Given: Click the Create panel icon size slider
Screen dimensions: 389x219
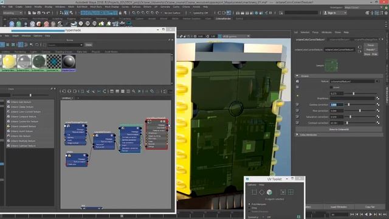Looking at the screenshot, I should tap(30, 95).
